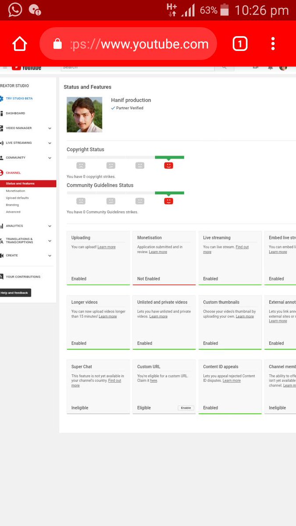Open Branding sub-item
The image size is (296, 526).
point(12,205)
